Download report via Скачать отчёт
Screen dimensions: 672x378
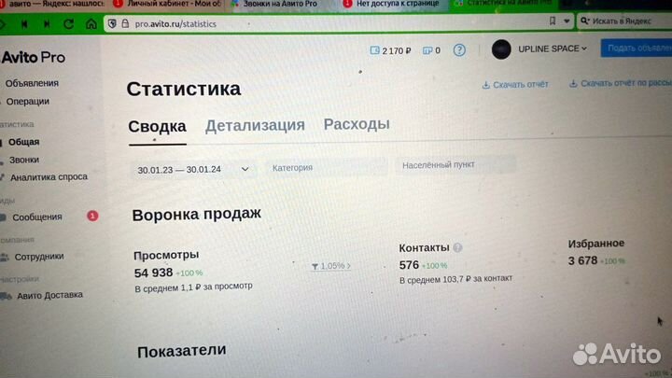[x=515, y=84]
